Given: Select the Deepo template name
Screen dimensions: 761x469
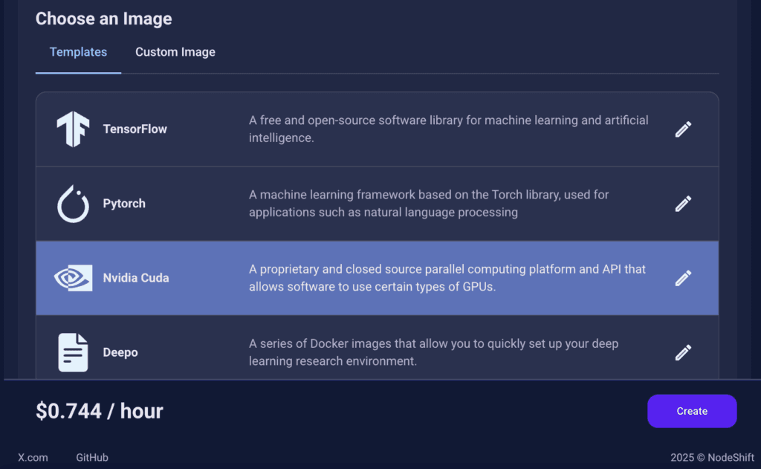Looking at the screenshot, I should coord(120,352).
